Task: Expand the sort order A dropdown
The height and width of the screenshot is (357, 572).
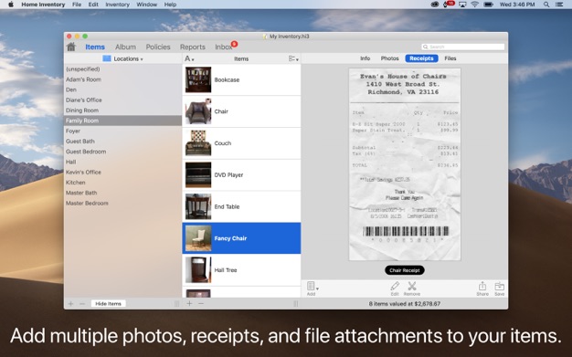Action: (x=189, y=58)
